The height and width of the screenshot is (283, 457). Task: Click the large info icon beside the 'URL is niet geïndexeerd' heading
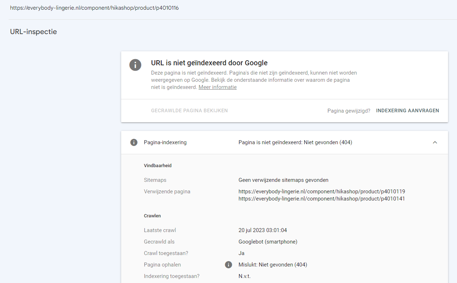pyautogui.click(x=135, y=65)
